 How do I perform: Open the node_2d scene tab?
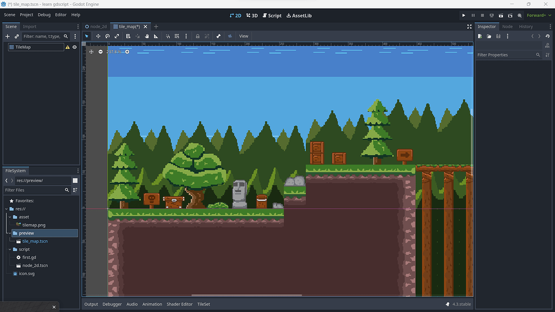pos(96,25)
